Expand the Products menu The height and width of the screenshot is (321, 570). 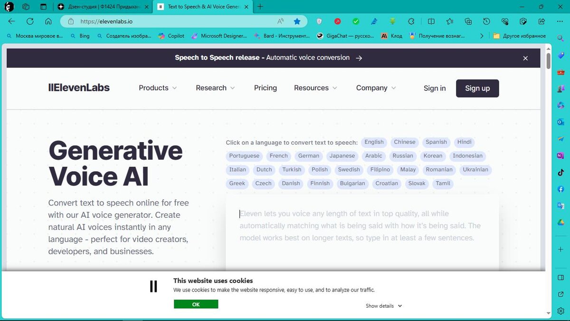[x=158, y=88]
